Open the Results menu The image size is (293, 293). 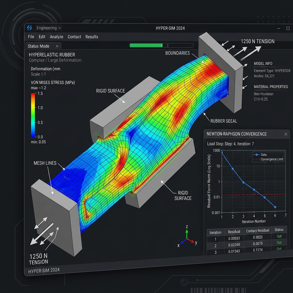pos(92,37)
